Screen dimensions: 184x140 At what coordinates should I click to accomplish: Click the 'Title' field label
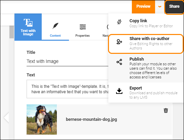[31, 53]
